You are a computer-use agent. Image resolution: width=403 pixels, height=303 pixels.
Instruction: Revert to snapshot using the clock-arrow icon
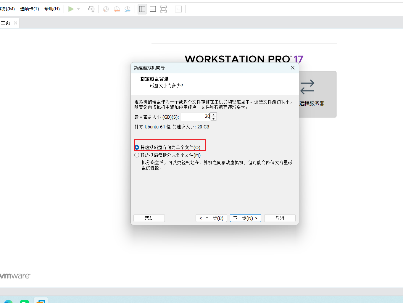tap(117, 9)
